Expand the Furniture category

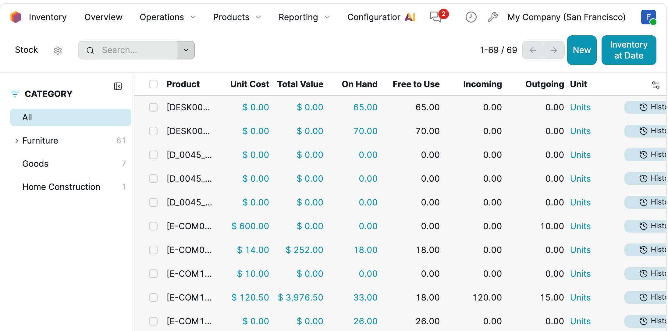(16, 141)
